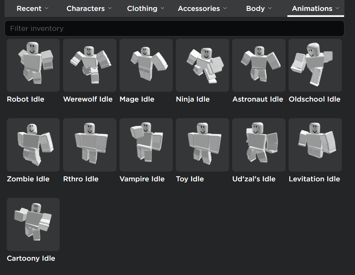Click the Ud'zal's Idle name label
Image resolution: width=355 pixels, height=275 pixels.
[254, 179]
